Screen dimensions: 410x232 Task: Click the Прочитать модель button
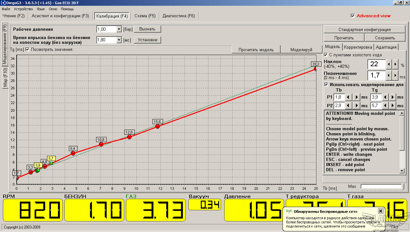pyautogui.click(x=256, y=50)
